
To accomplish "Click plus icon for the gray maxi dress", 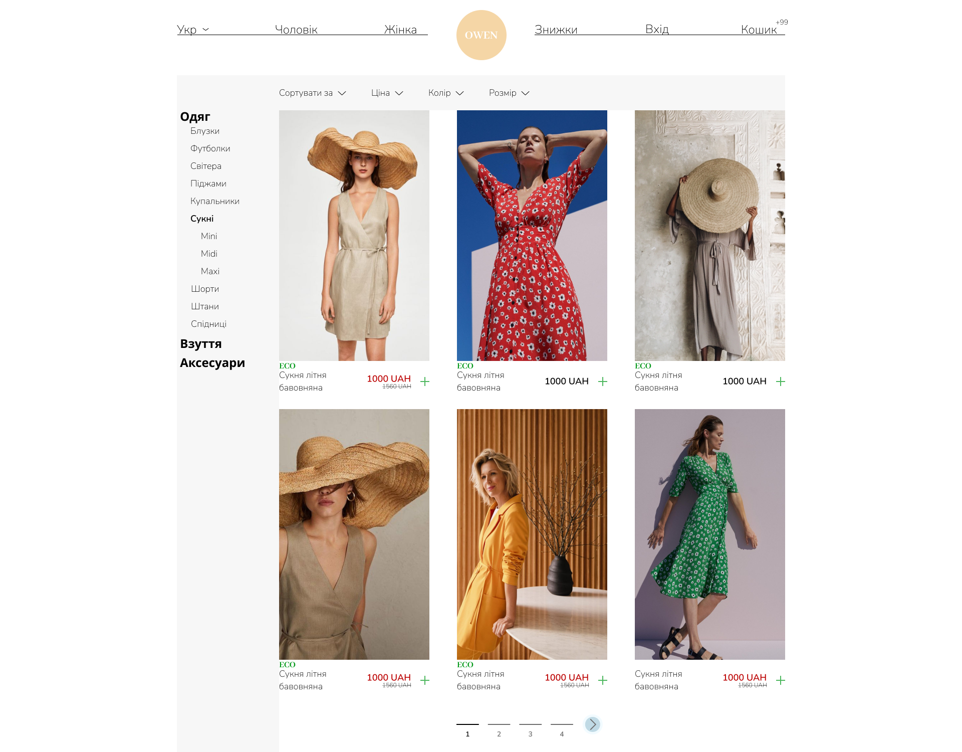I will (x=780, y=382).
